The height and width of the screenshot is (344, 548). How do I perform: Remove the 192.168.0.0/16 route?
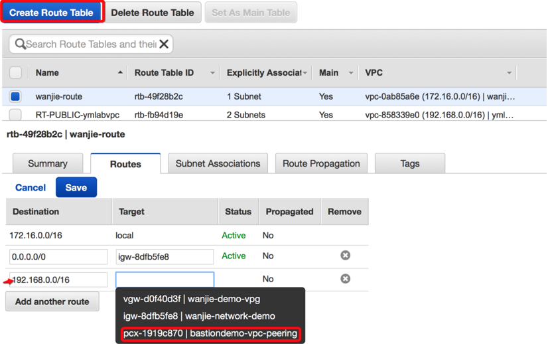point(345,279)
